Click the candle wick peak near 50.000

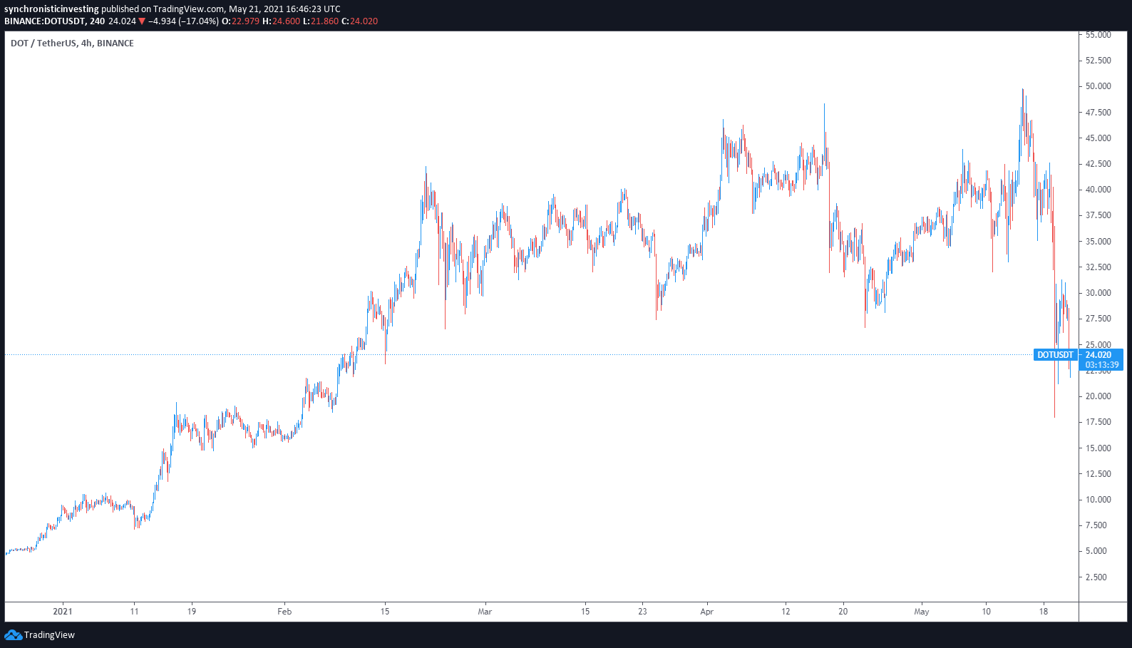1022,90
